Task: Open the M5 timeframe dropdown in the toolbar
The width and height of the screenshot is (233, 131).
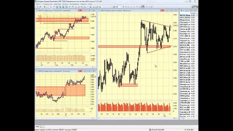Action: coord(118,7)
